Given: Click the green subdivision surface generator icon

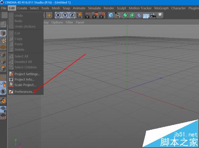Looking at the screenshot, I should (125, 15).
